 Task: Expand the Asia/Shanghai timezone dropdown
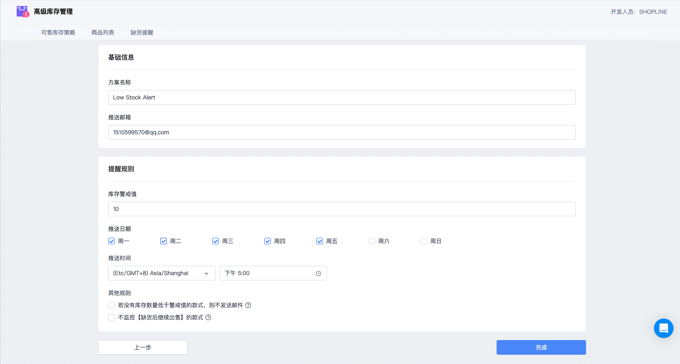tap(162, 273)
